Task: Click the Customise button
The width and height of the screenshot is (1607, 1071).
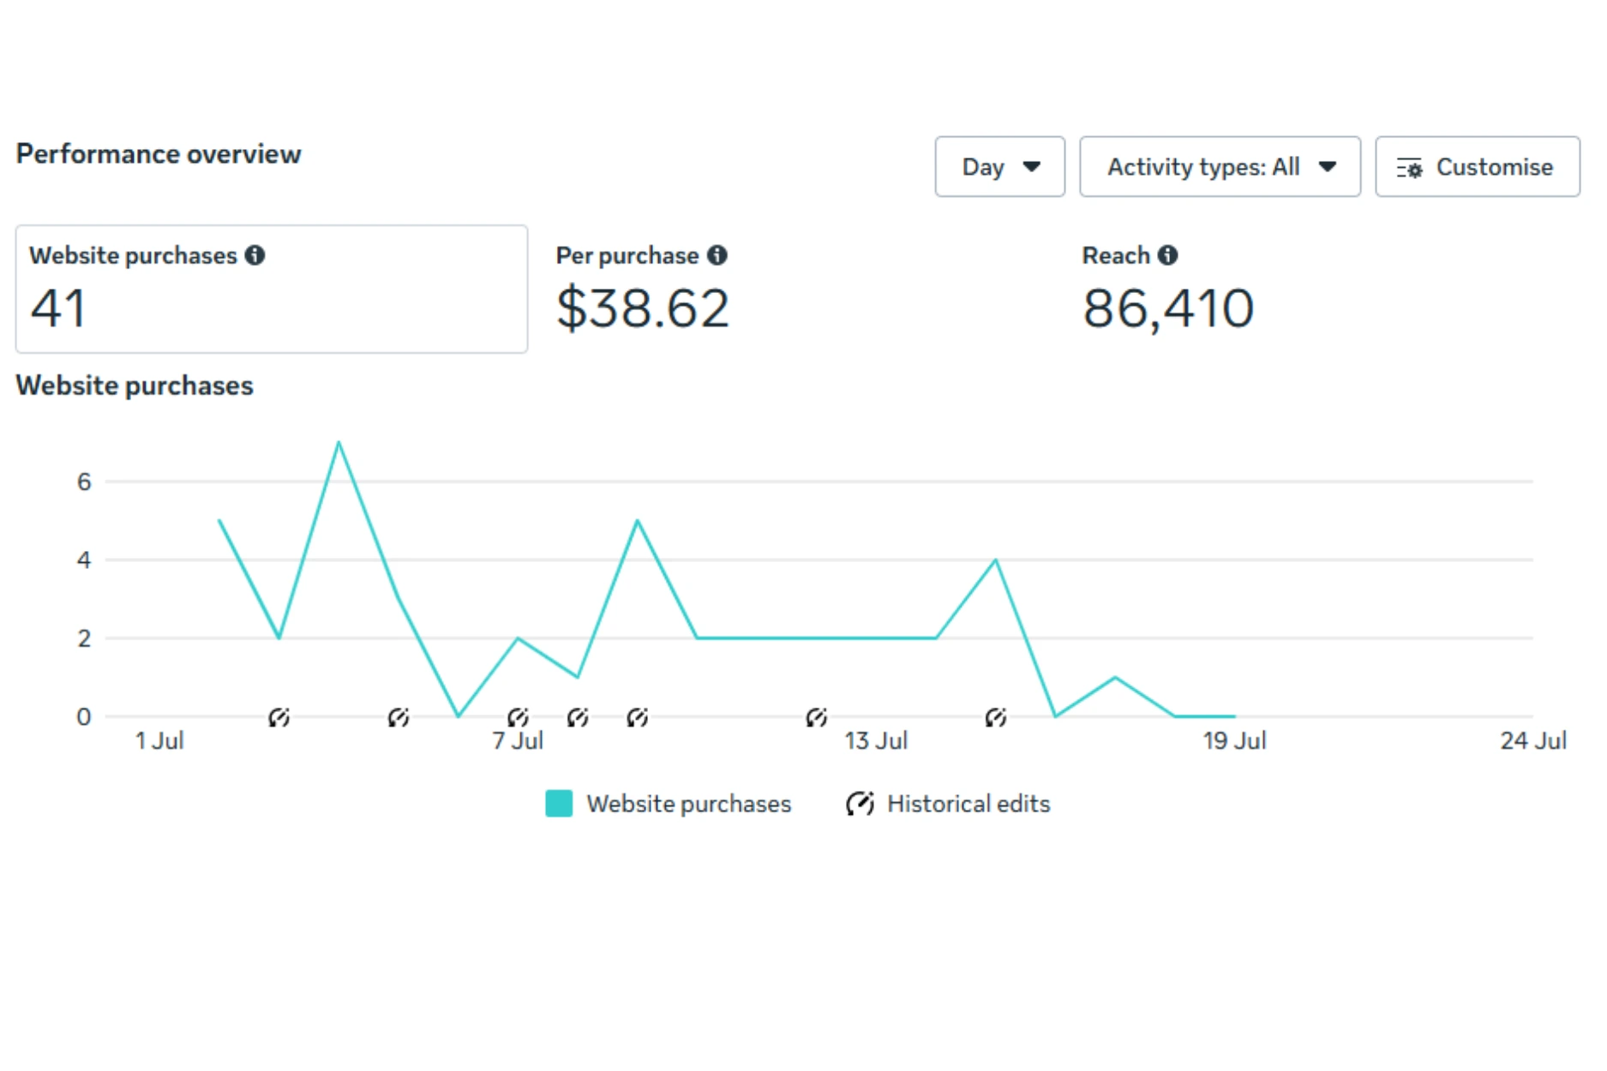Action: pyautogui.click(x=1478, y=167)
